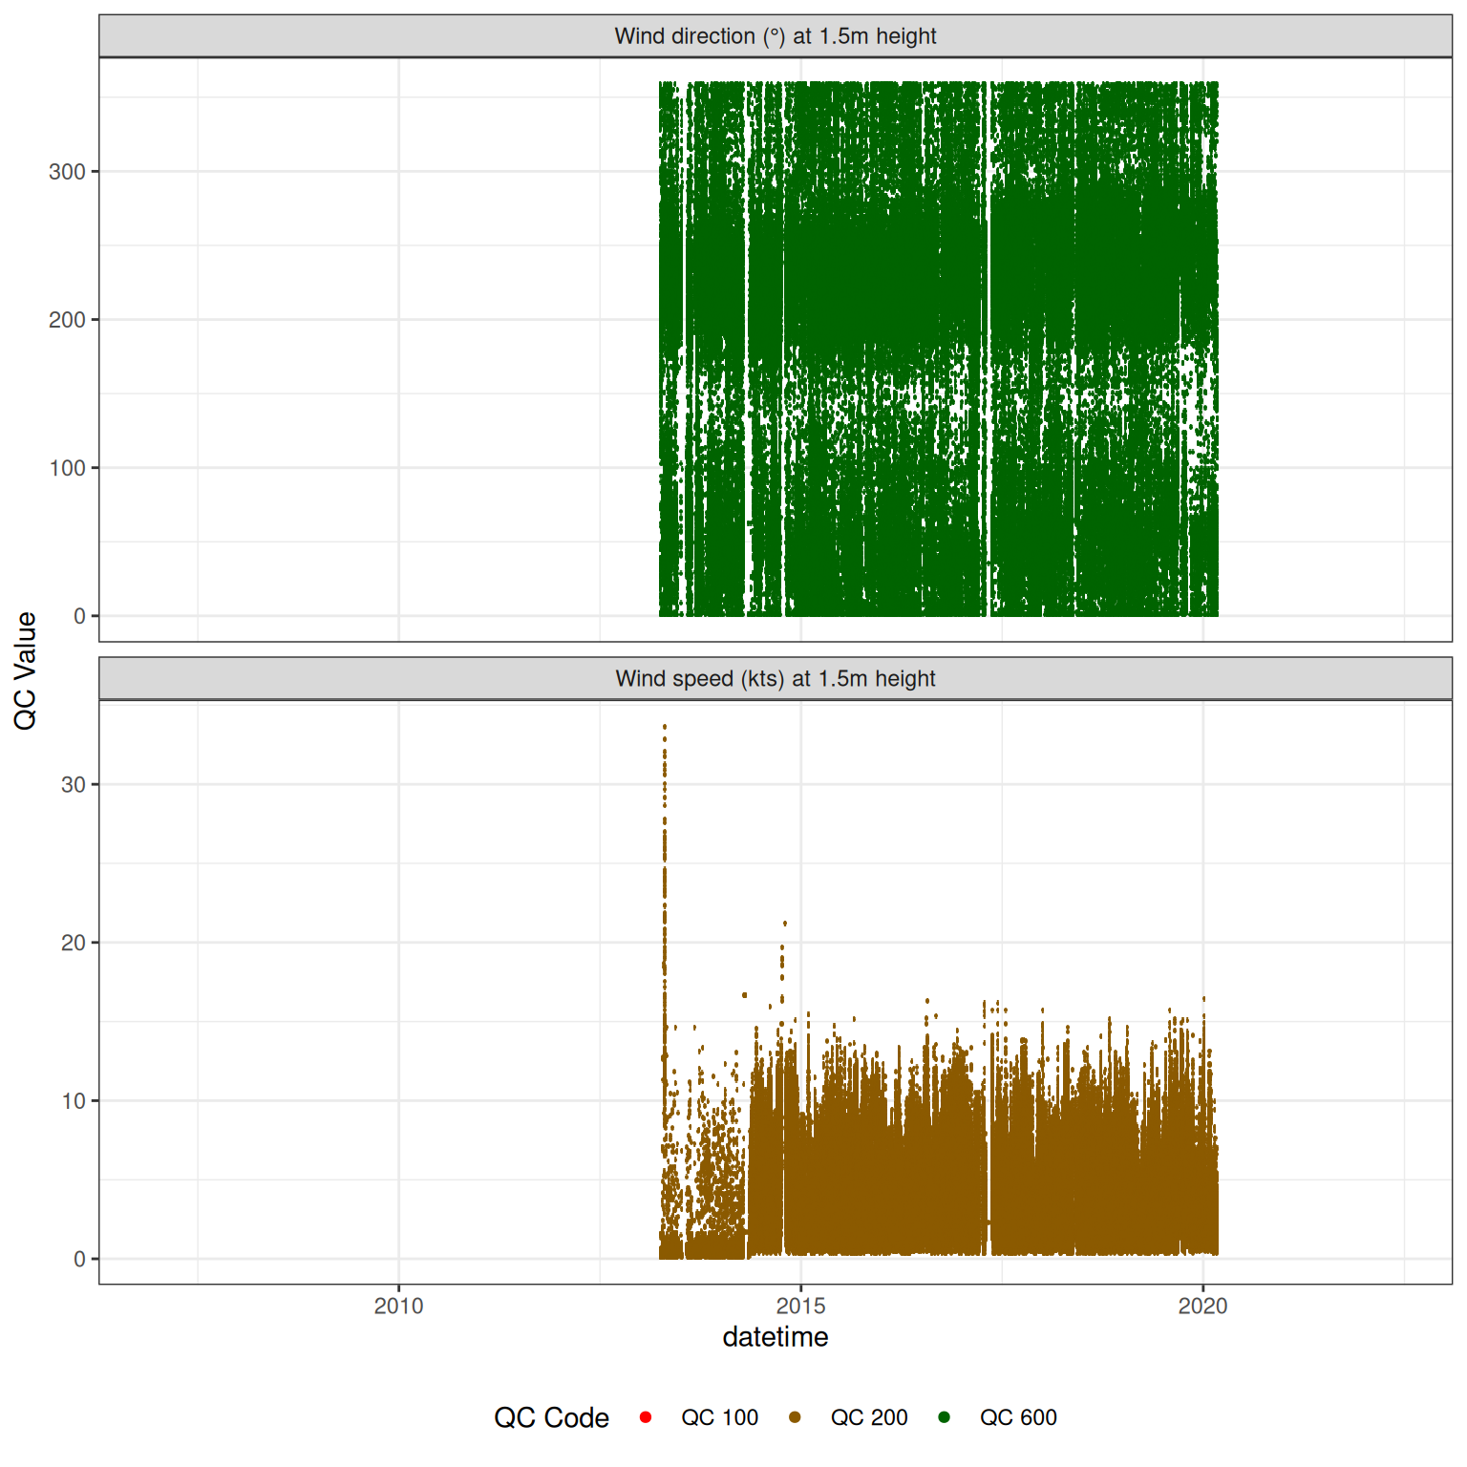This screenshot has width=1467, height=1467.
Task: Click the QC Value y-axis title
Action: click(26, 670)
